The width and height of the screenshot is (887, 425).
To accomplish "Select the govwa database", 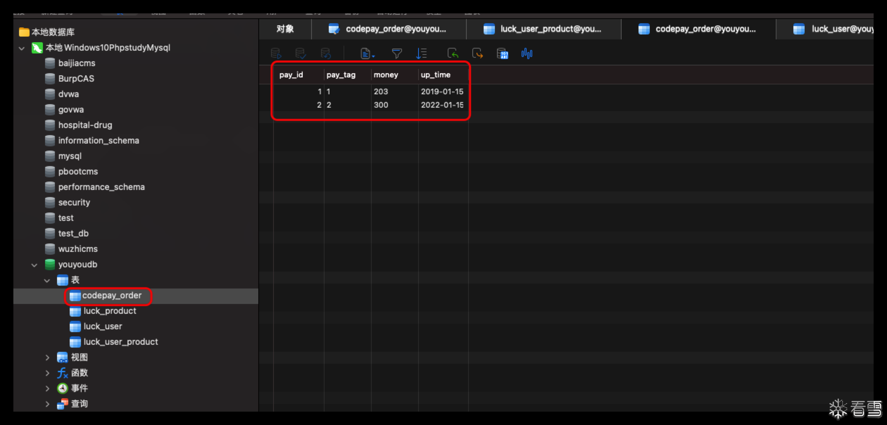I will tap(71, 109).
